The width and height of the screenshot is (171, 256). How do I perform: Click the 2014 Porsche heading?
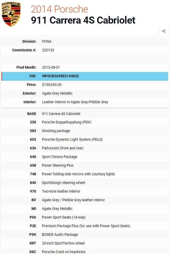click(x=59, y=9)
